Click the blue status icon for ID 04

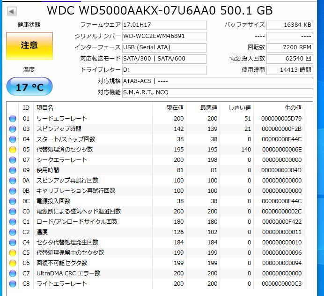pos(13,139)
